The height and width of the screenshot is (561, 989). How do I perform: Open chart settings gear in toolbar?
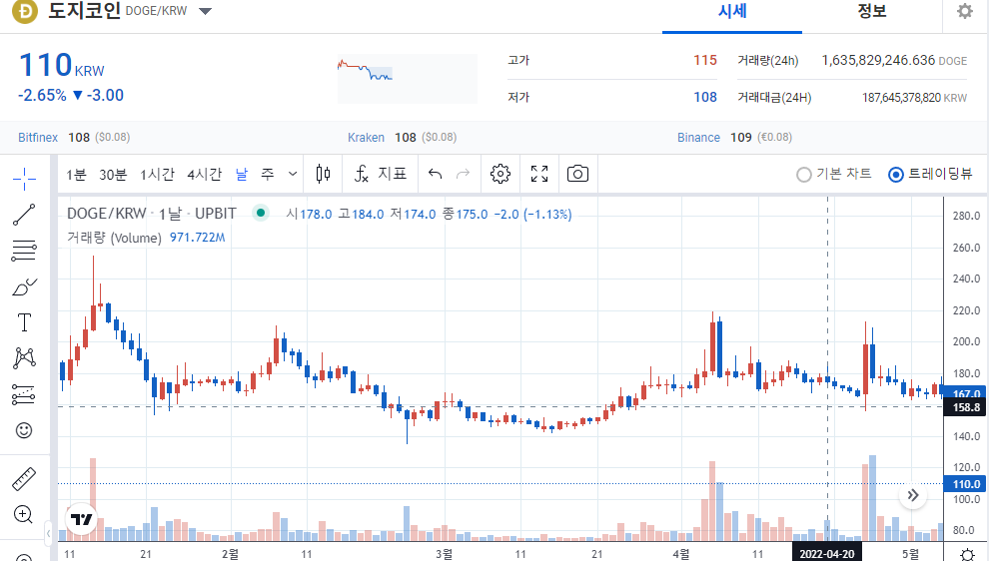[500, 174]
